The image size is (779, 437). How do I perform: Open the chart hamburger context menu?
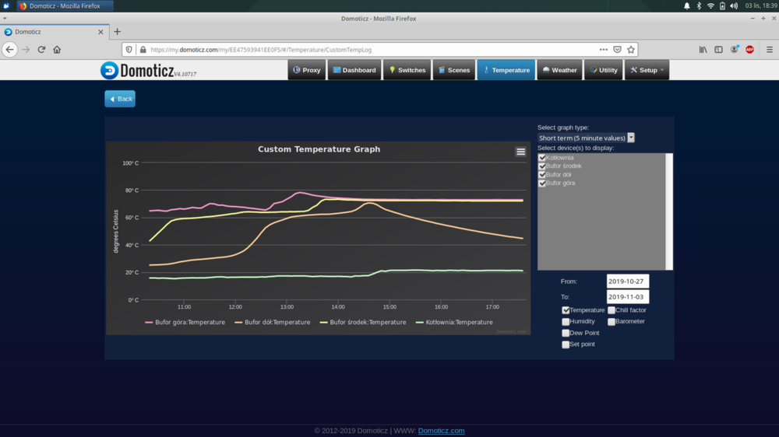click(x=520, y=152)
